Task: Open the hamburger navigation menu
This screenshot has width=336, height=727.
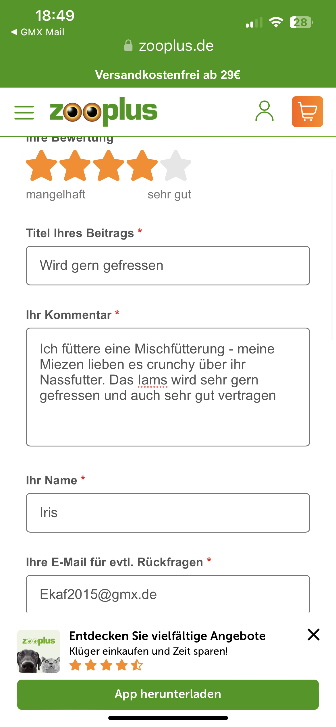Action: coord(24,112)
